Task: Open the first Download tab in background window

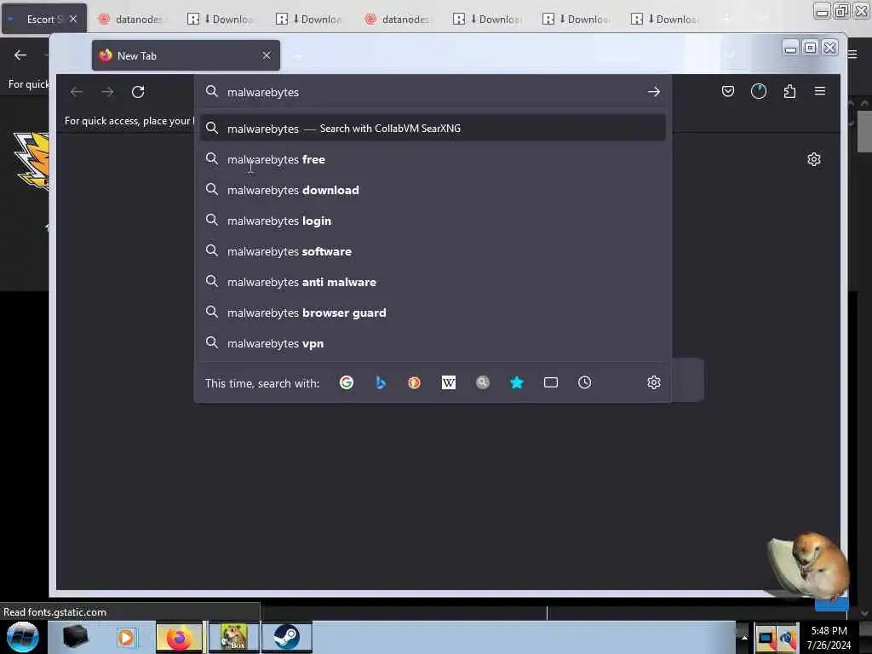Action: 220,20
